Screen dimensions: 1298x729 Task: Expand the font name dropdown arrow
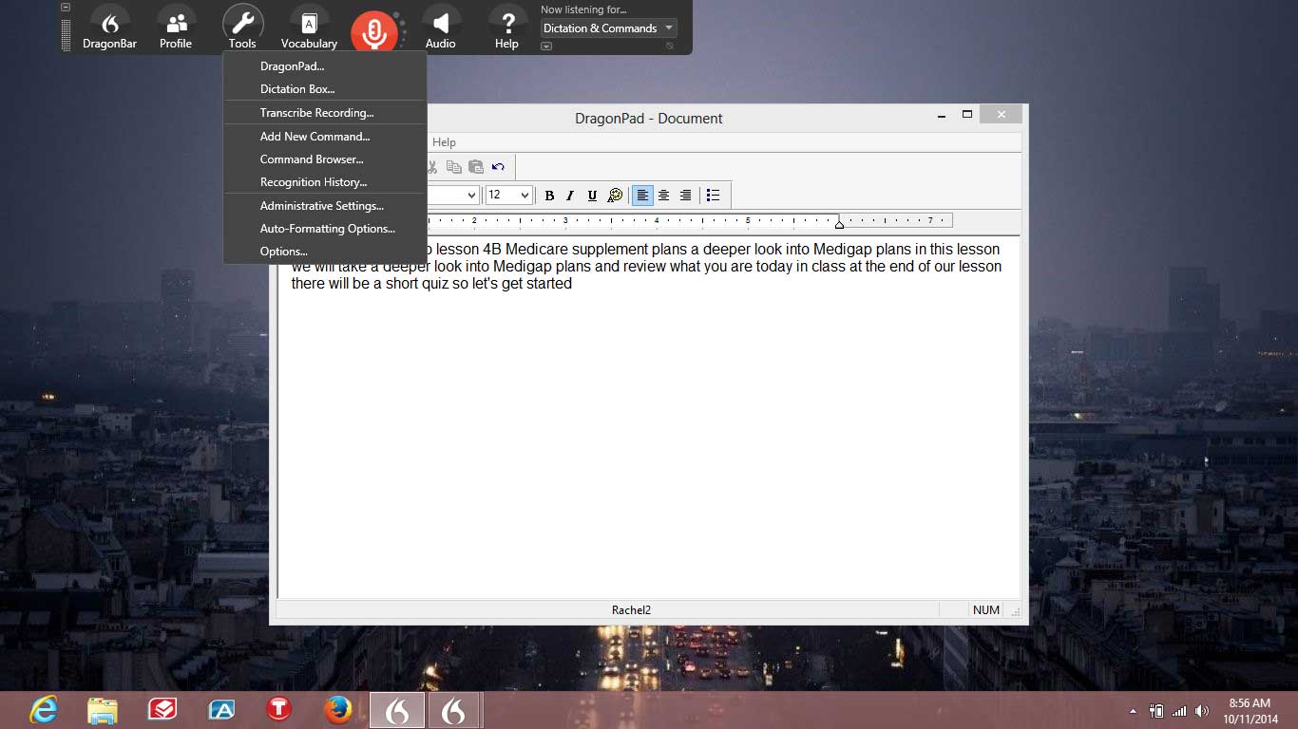click(471, 196)
